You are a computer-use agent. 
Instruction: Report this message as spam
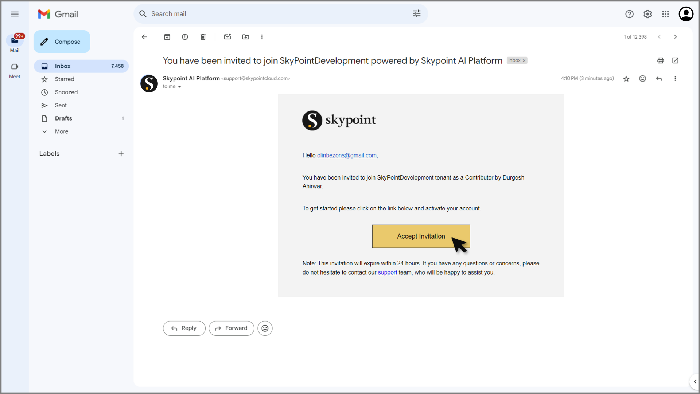coord(185,37)
